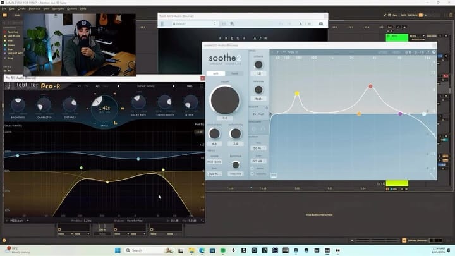Screen dimensions: 455x256
Task: Select the yellow soothe2 EQ band node
Action: tap(297, 94)
